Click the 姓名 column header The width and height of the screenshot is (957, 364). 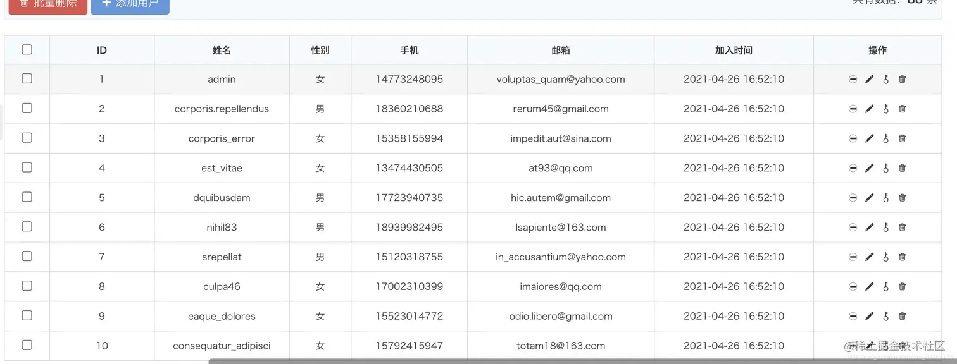pyautogui.click(x=222, y=50)
